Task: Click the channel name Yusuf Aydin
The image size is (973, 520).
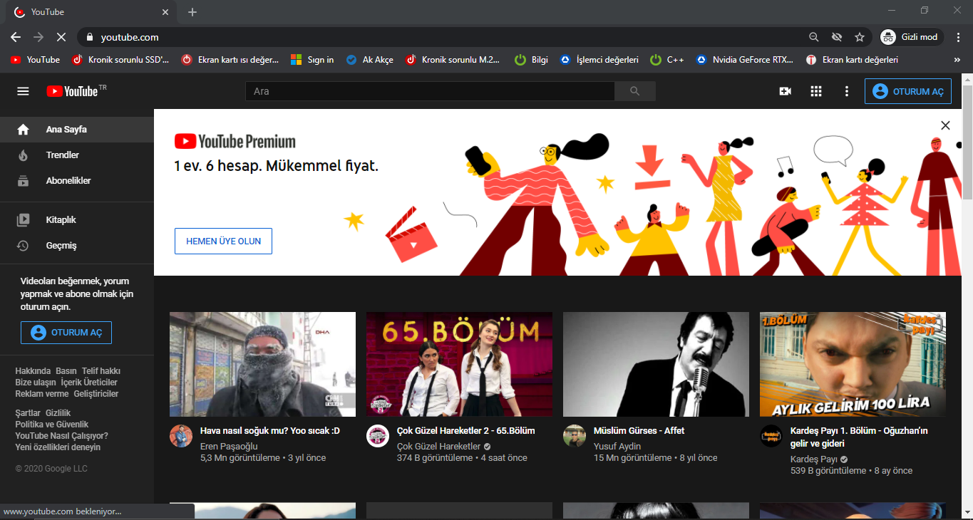Action: [617, 447]
